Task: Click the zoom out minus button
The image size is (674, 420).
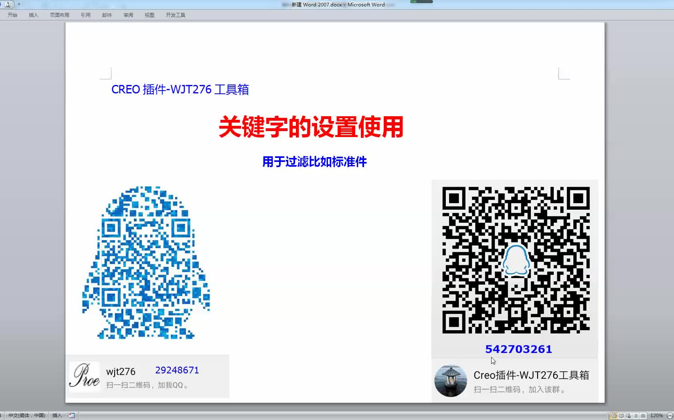Action: point(670,416)
